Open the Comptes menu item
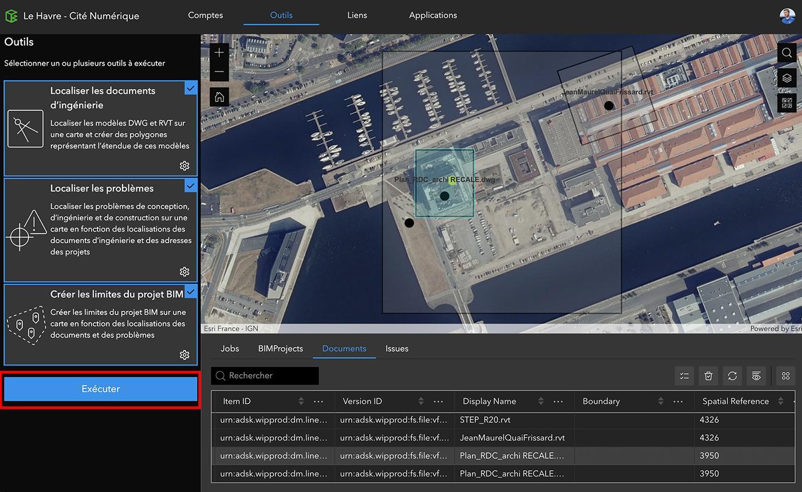 pos(205,15)
